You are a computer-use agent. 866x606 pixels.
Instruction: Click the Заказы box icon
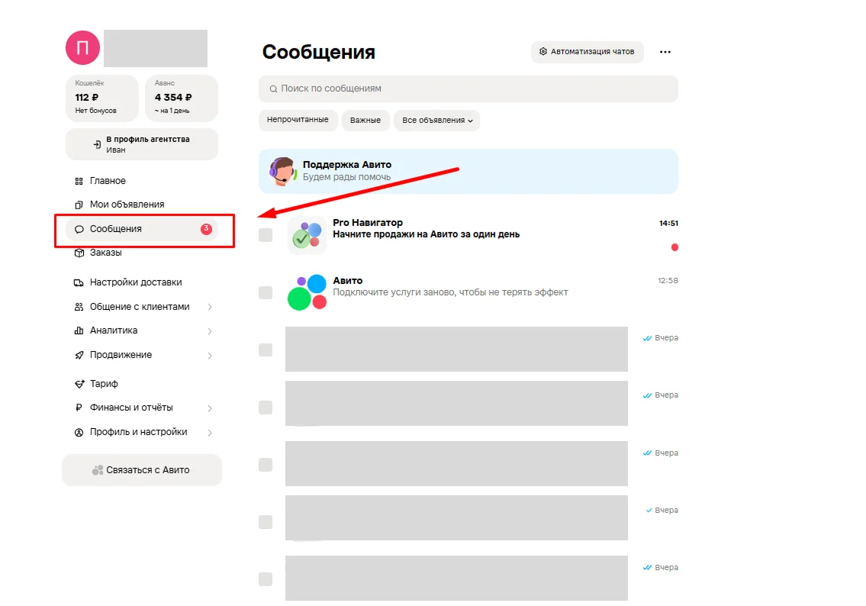point(79,253)
